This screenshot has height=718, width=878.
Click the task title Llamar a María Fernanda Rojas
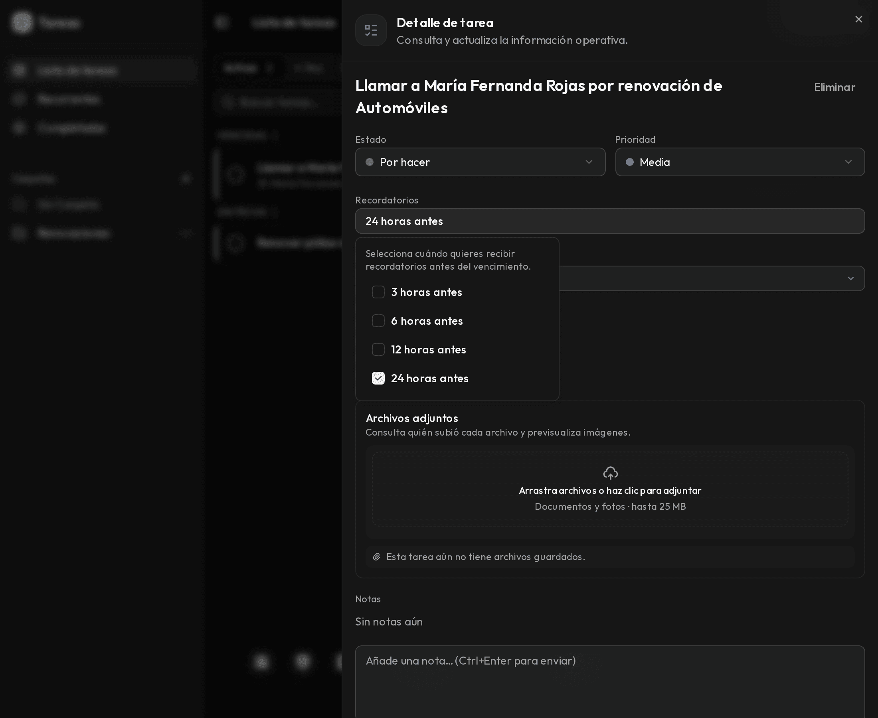(539, 97)
